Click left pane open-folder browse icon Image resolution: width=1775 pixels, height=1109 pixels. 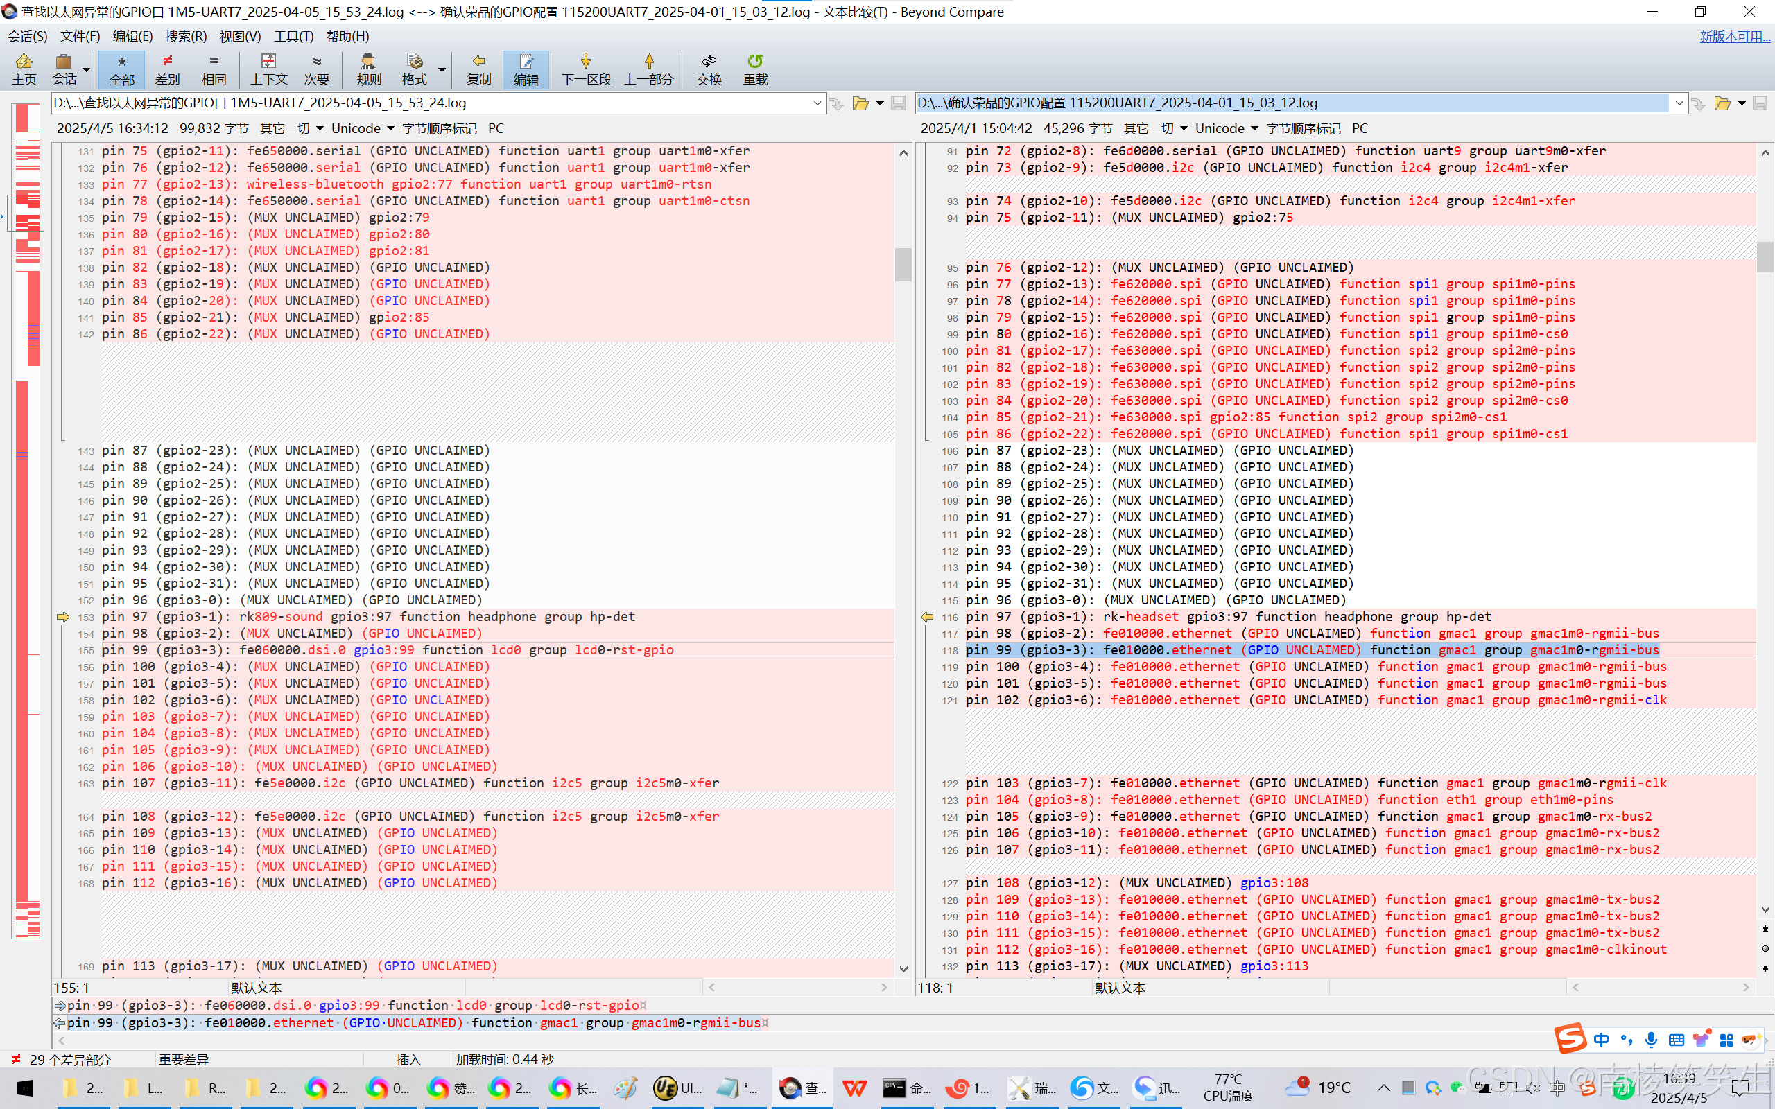(860, 103)
